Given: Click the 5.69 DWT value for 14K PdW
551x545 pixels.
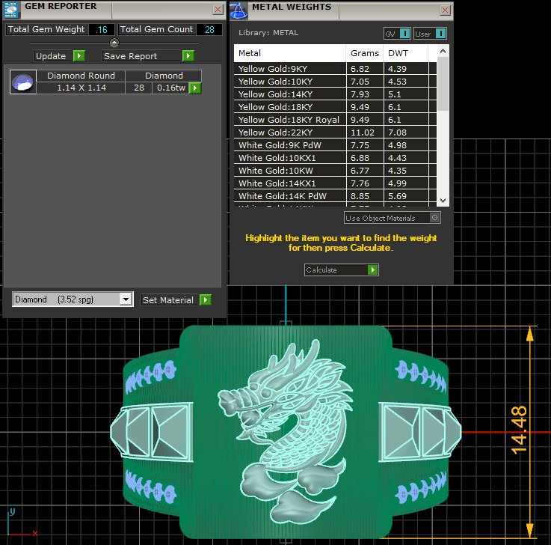Looking at the screenshot, I should click(397, 196).
